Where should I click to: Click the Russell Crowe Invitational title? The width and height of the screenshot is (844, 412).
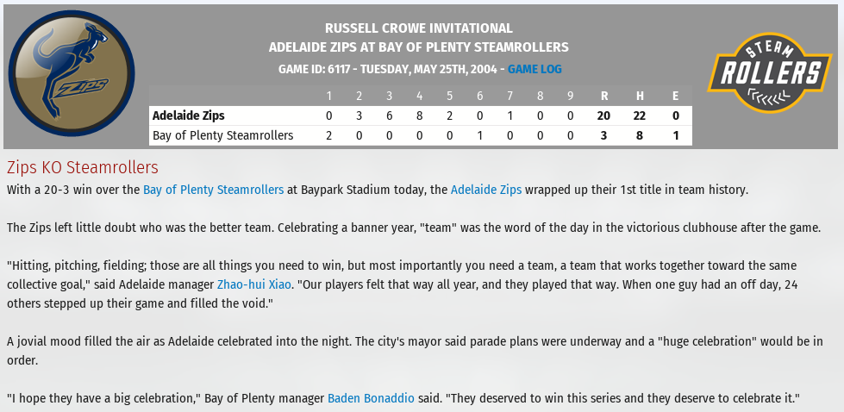tap(419, 28)
